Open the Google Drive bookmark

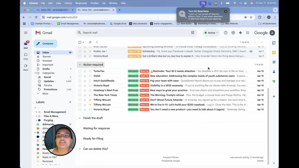118,24
